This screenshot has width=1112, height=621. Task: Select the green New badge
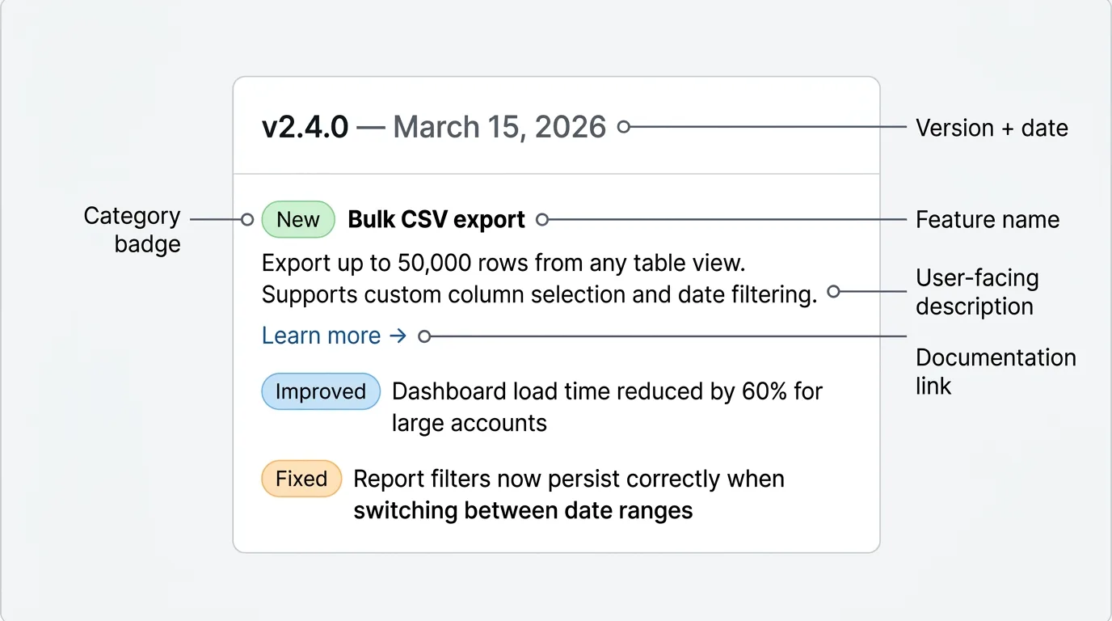pos(298,220)
